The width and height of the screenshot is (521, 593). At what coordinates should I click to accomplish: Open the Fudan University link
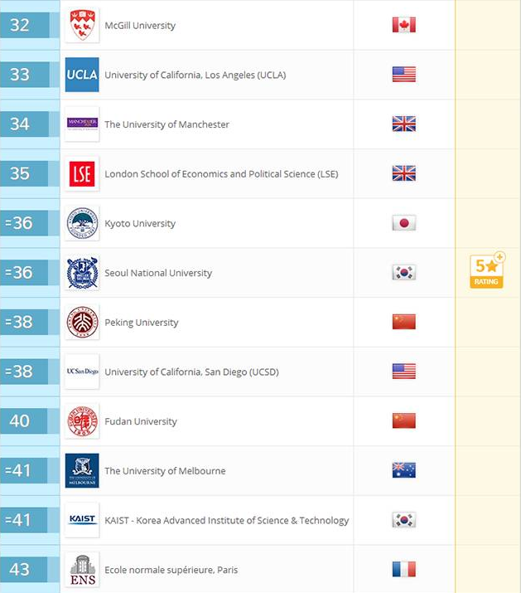point(141,421)
